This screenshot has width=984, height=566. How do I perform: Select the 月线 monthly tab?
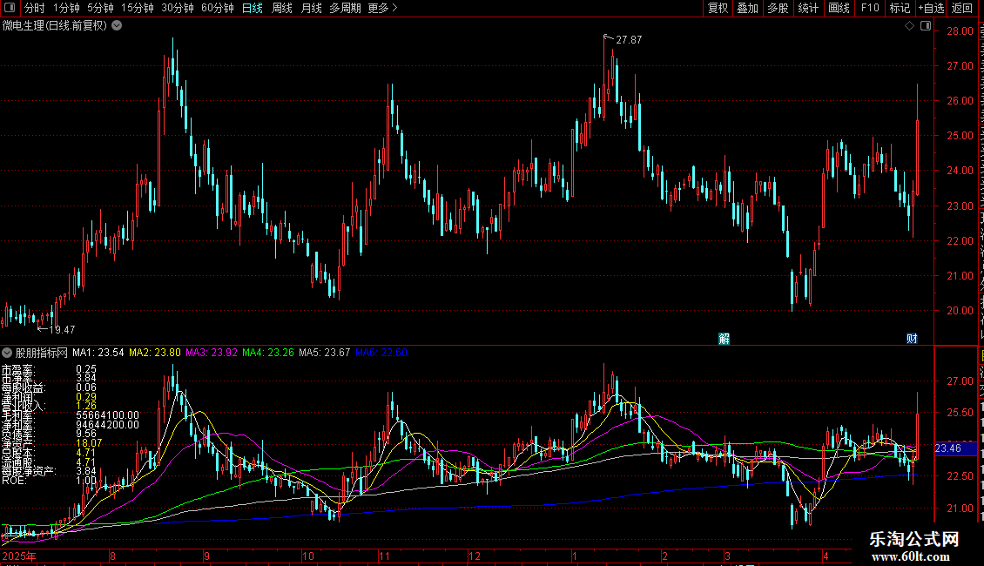[x=311, y=8]
